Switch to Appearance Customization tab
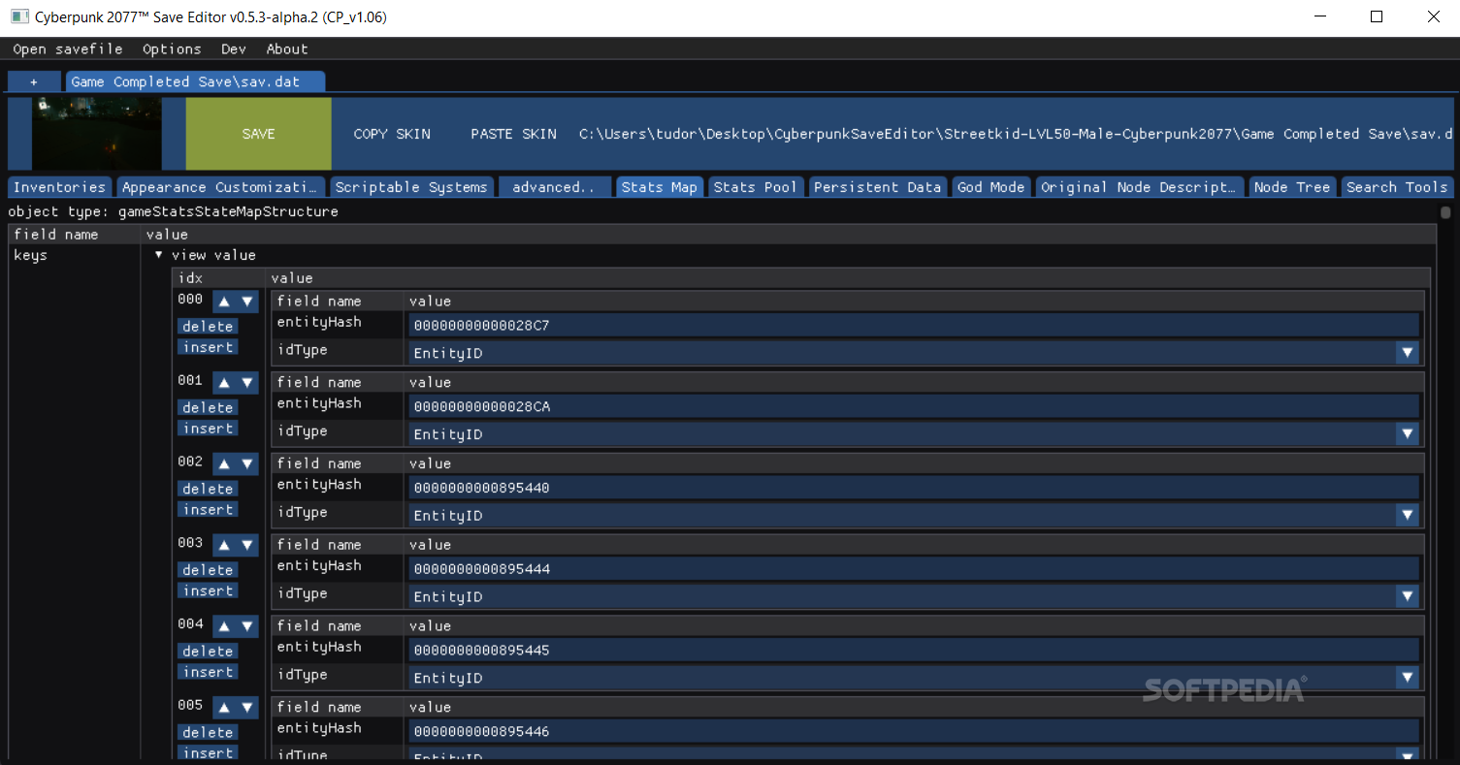Image resolution: width=1460 pixels, height=765 pixels. coord(221,187)
